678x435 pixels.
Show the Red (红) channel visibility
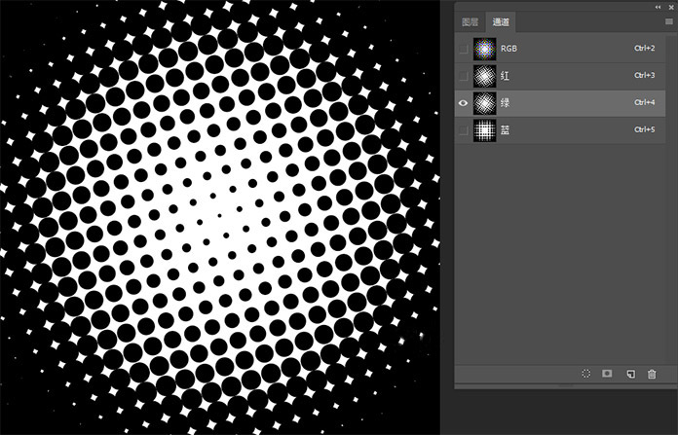coord(463,76)
